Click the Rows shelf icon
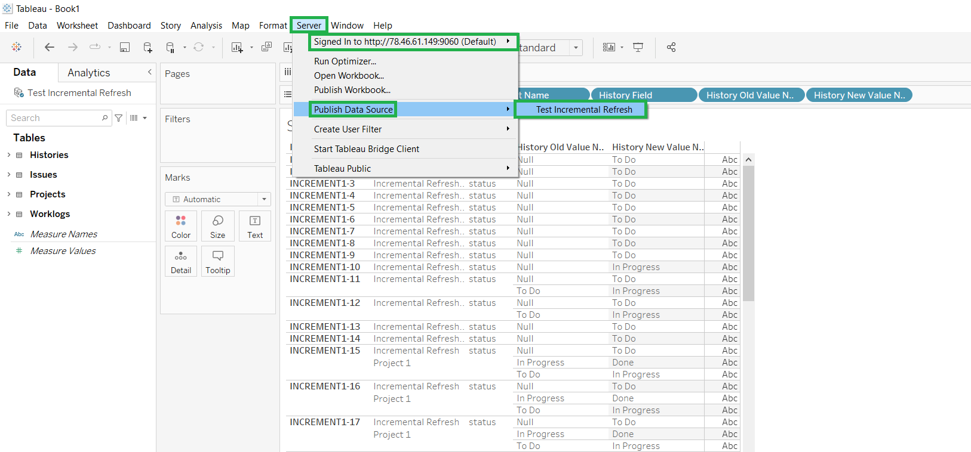The height and width of the screenshot is (452, 971). 288,94
